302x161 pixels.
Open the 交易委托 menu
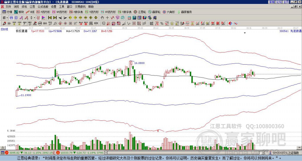pos(80,7)
